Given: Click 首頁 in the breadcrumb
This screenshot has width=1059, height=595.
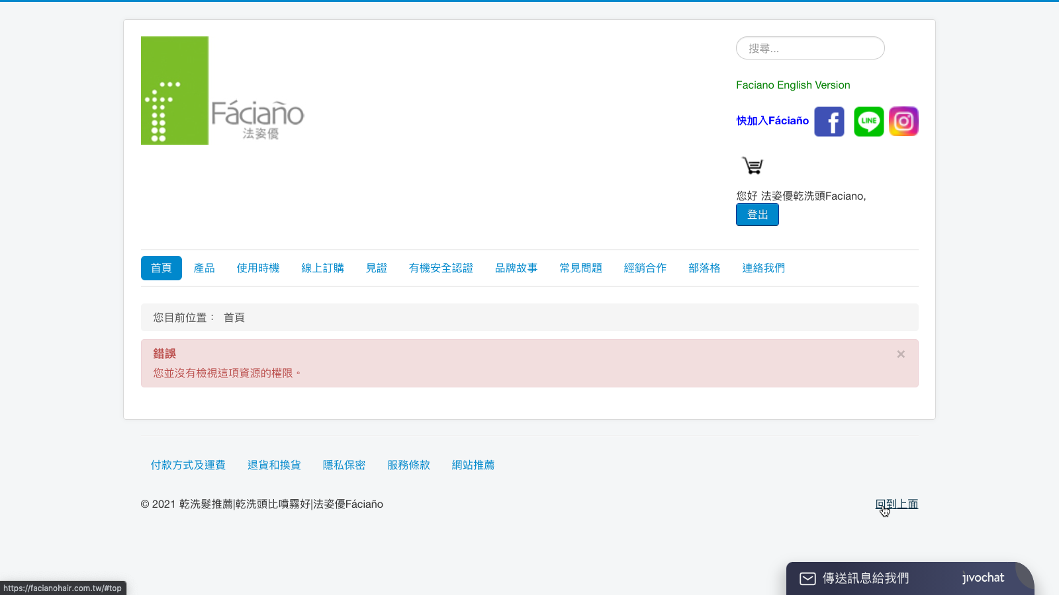Looking at the screenshot, I should point(234,318).
